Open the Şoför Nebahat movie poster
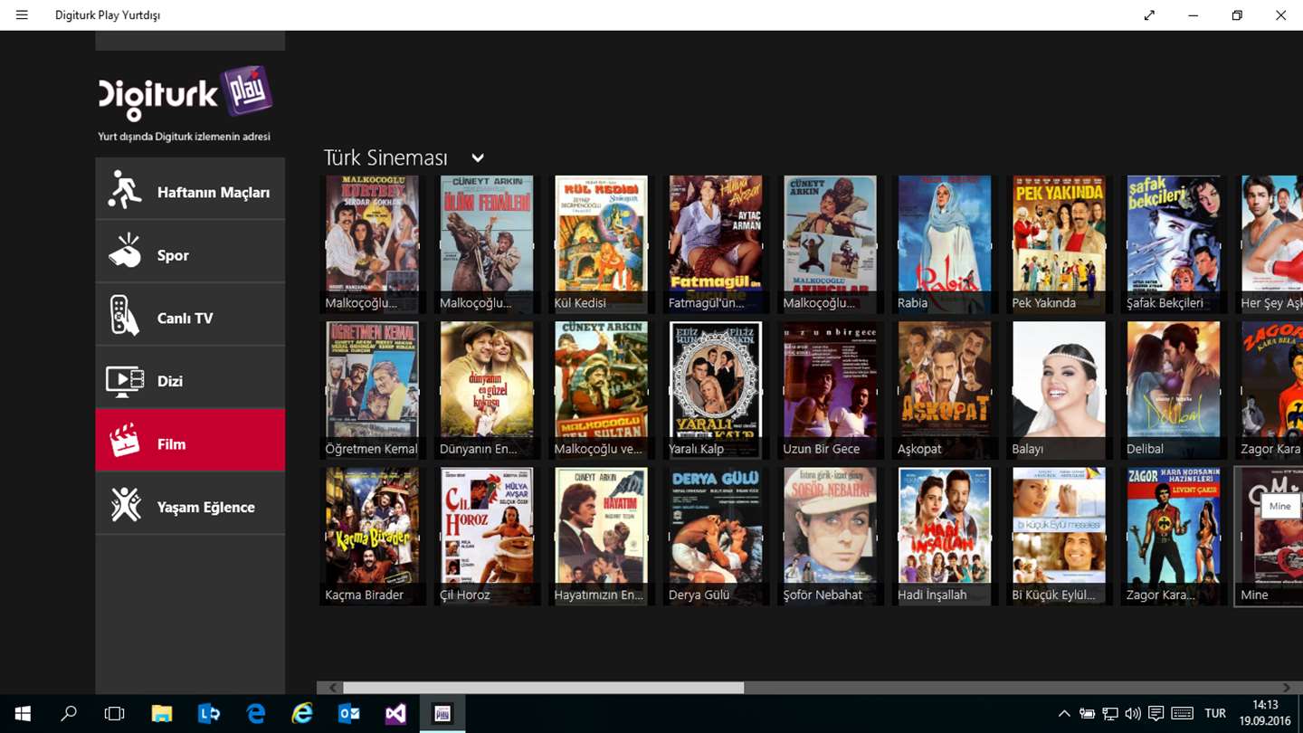Image resolution: width=1303 pixels, height=733 pixels. [830, 536]
